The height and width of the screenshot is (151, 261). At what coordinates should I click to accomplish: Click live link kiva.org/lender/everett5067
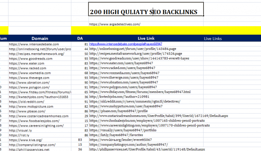(x=121, y=140)
